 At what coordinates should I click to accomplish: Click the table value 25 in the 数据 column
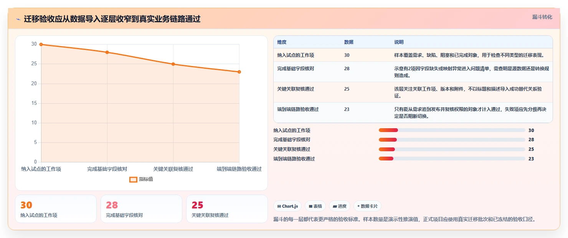tap(347, 89)
